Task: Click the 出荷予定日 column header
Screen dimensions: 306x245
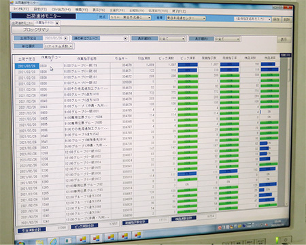Action: [x=27, y=59]
